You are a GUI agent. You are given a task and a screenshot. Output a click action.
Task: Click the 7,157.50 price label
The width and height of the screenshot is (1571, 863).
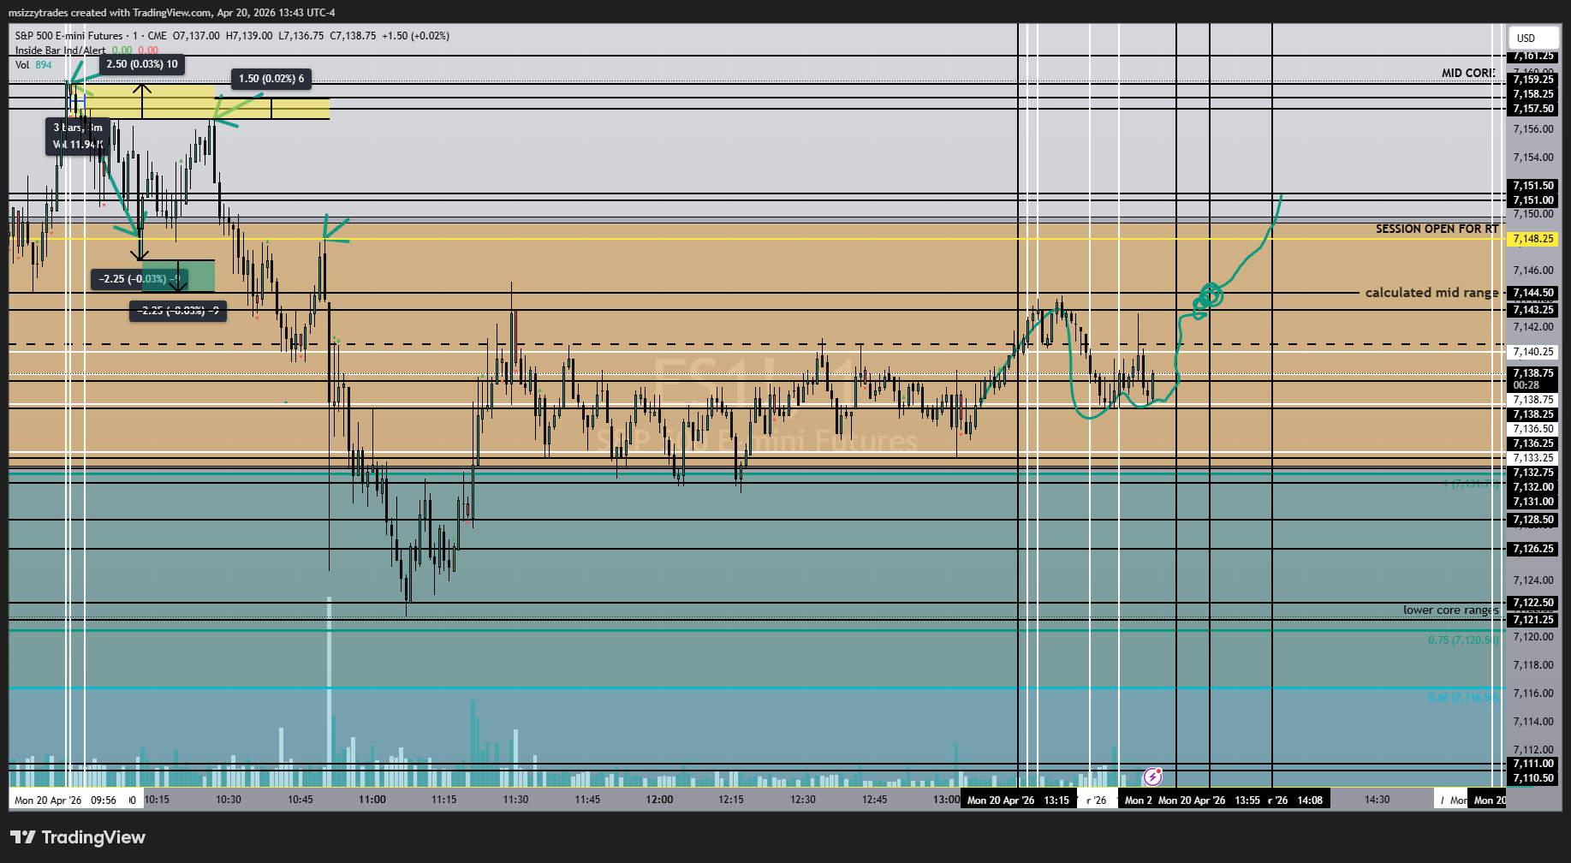[1532, 109]
